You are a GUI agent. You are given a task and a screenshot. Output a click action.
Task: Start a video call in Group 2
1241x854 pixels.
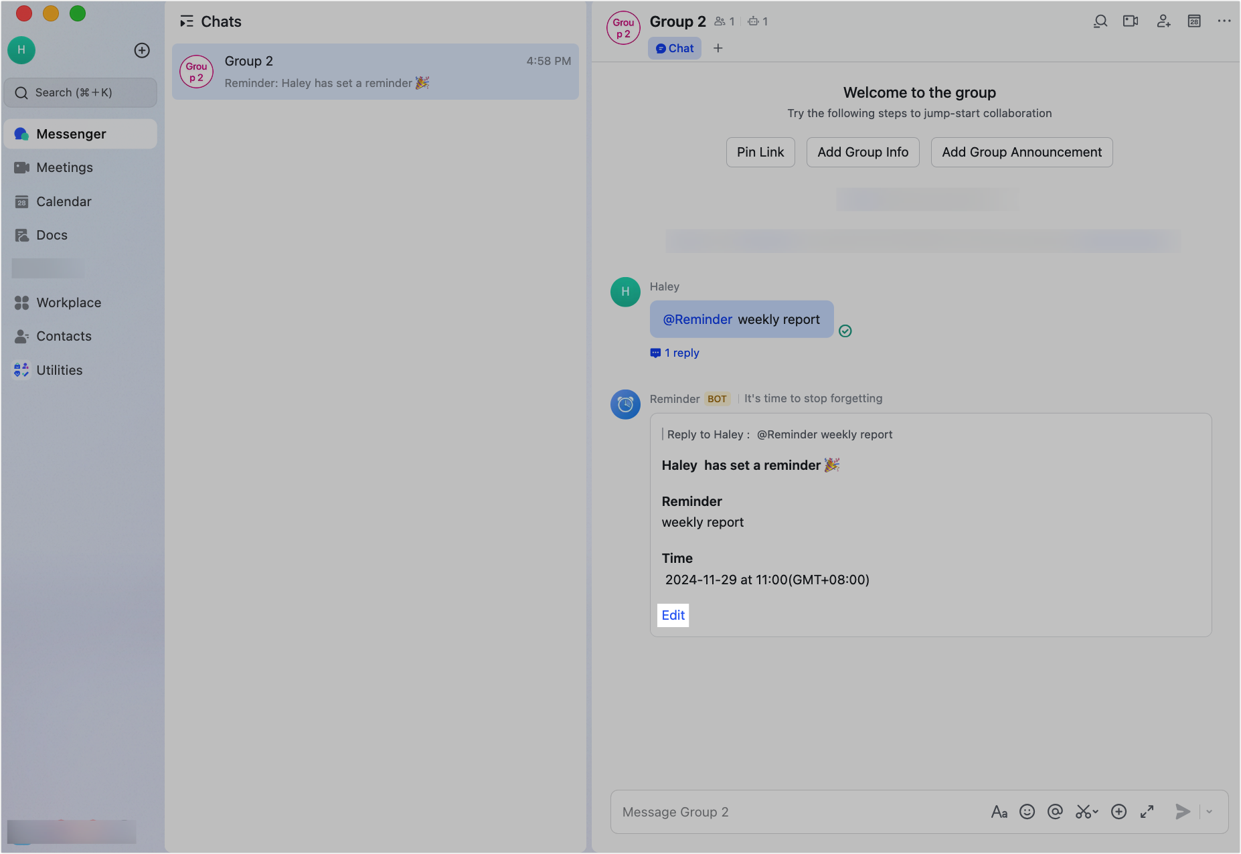[x=1131, y=21]
